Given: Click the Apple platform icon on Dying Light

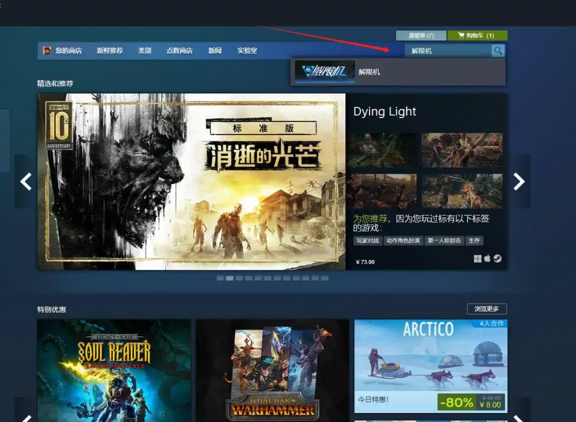Looking at the screenshot, I should click(x=487, y=258).
